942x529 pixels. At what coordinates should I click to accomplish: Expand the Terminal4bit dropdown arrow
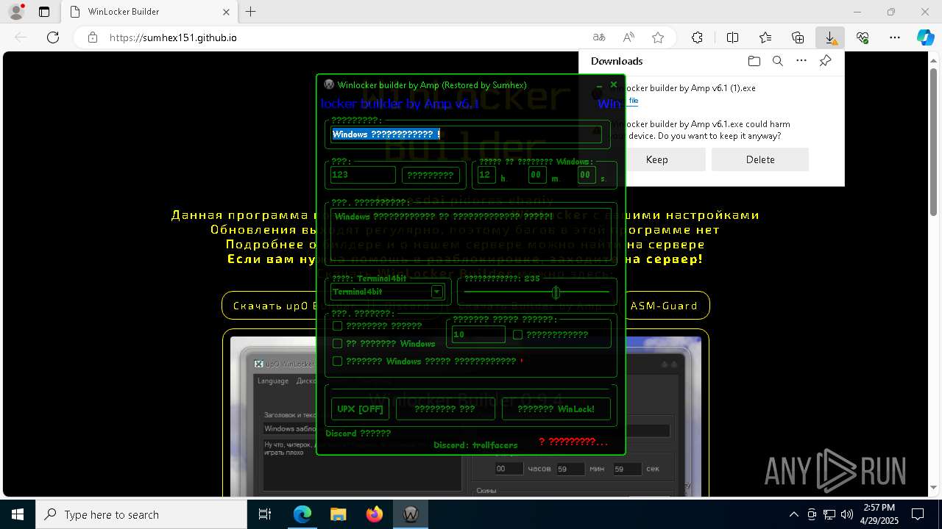437,292
